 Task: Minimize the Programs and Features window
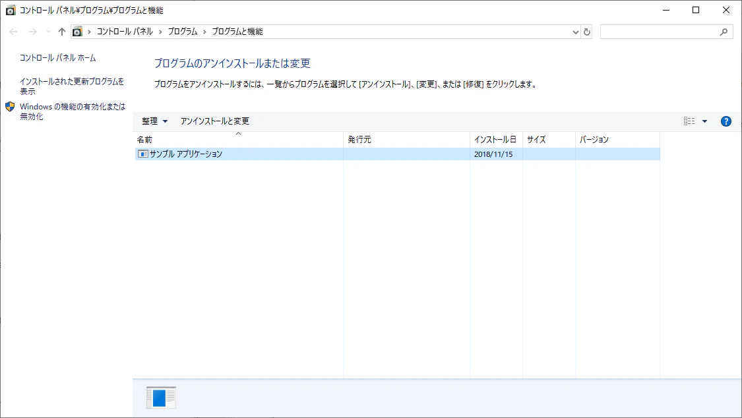click(665, 10)
